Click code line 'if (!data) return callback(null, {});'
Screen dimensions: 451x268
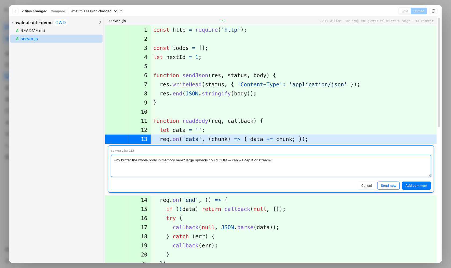pyautogui.click(x=226, y=209)
